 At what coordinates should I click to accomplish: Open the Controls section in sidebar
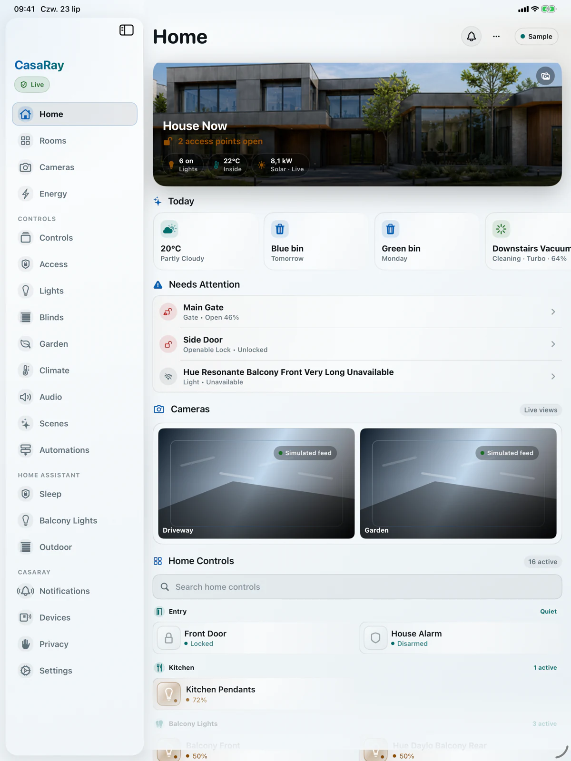pos(75,238)
